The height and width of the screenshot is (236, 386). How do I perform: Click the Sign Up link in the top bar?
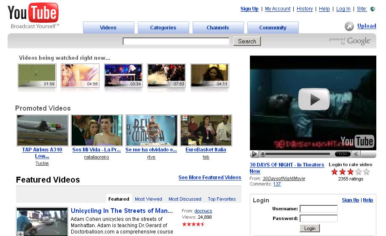pos(249,9)
